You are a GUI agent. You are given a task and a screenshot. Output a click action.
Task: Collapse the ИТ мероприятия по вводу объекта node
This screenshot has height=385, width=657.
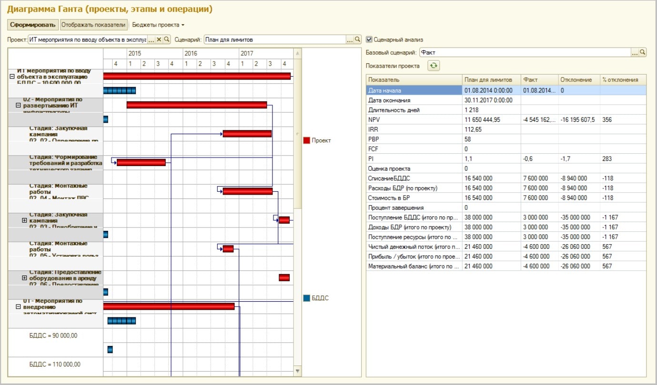[x=12, y=76]
